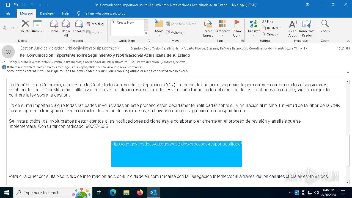Open the More respond options dropdown
Viewport: 352px width, 198px height.
point(94,32)
